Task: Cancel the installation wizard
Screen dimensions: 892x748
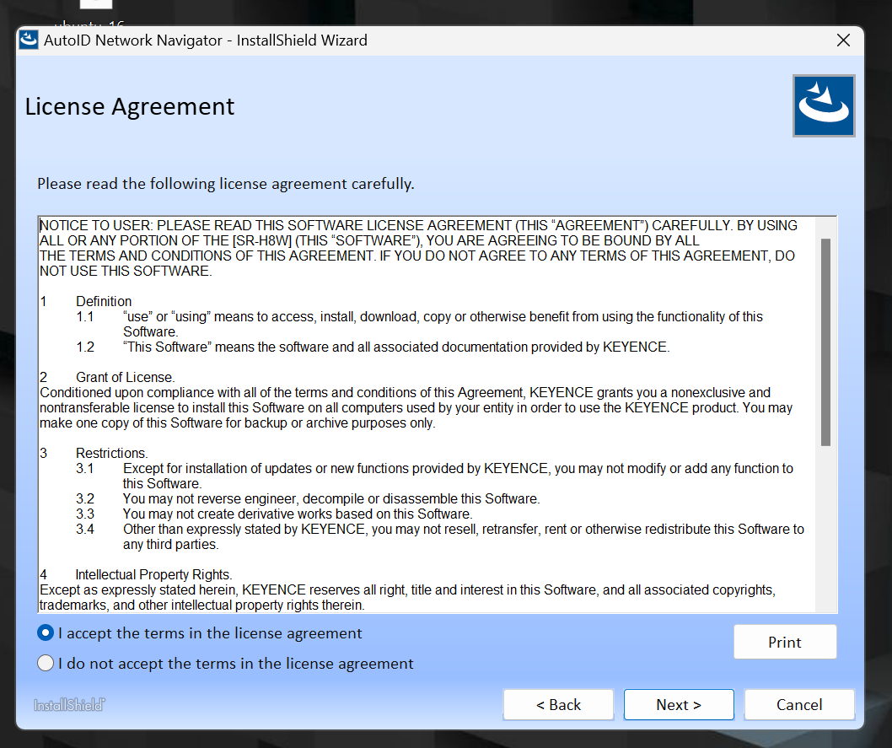Action: pos(799,705)
